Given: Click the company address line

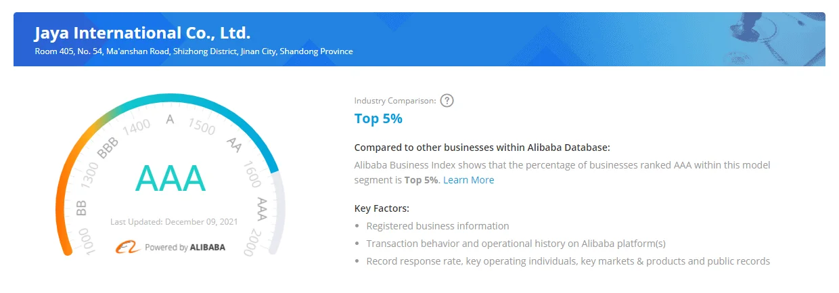Looking at the screenshot, I should coord(194,51).
